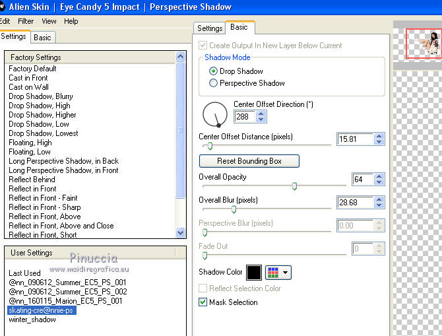Toggle Reflect Selection Color checkbox

(x=203, y=288)
